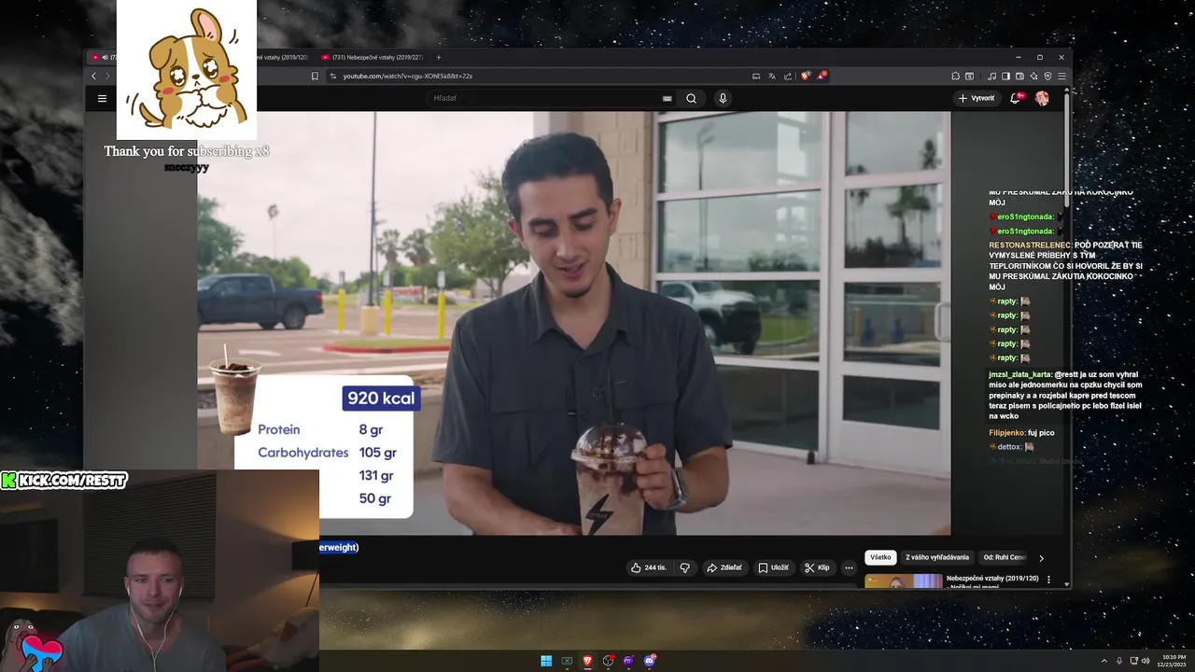Open the browser main hamburger menu

point(1061,76)
